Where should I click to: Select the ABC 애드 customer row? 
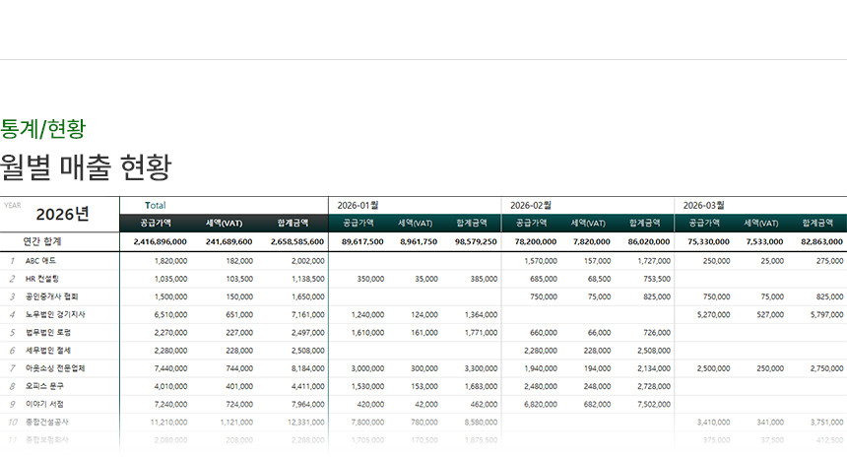point(40,261)
